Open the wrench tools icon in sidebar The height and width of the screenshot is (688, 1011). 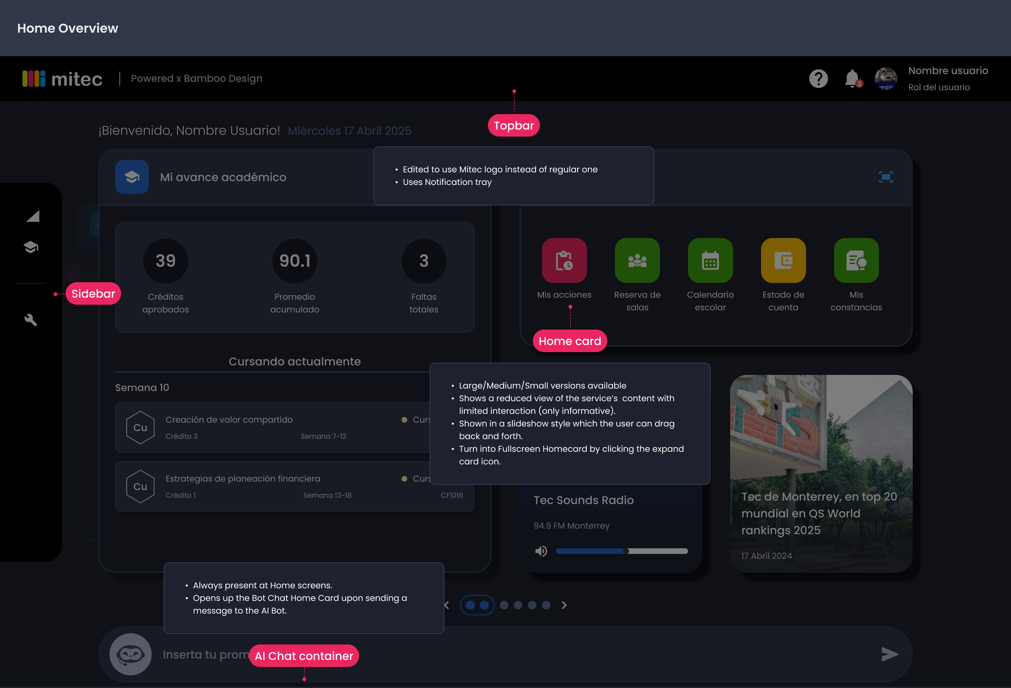pyautogui.click(x=31, y=320)
